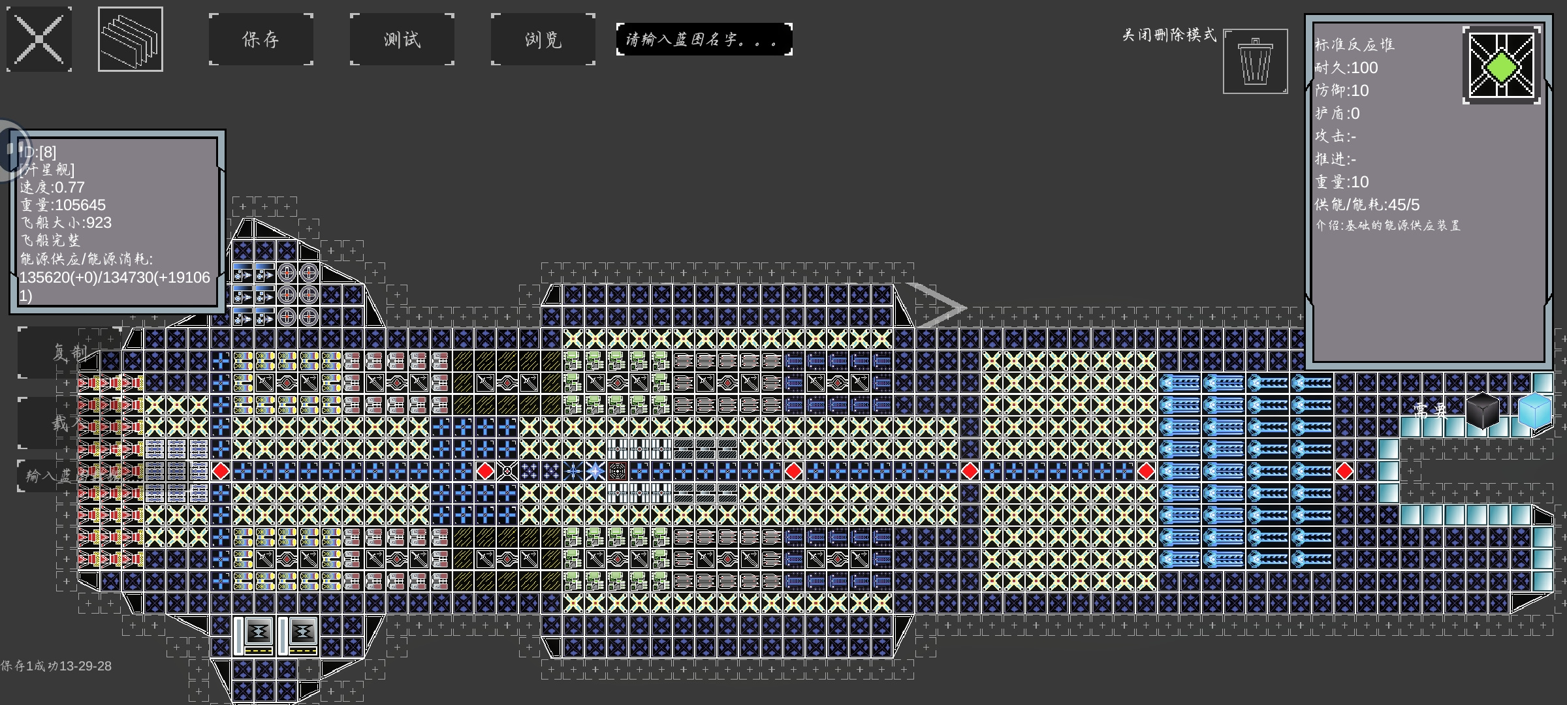Image resolution: width=1567 pixels, height=705 pixels.
Task: Select the reactor thumbnail in info panel
Action: pyautogui.click(x=1502, y=65)
